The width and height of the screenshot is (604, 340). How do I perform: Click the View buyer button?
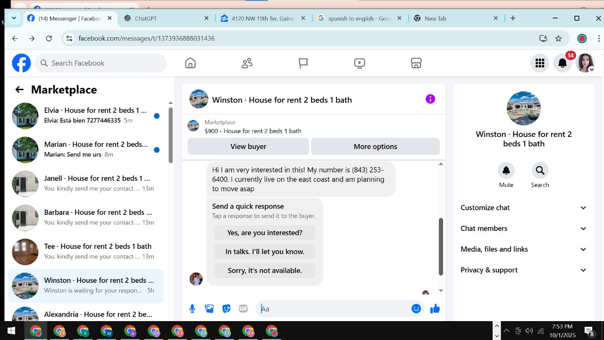pyautogui.click(x=248, y=146)
